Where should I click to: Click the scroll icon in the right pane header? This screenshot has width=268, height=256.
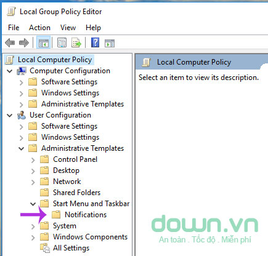pos(147,62)
